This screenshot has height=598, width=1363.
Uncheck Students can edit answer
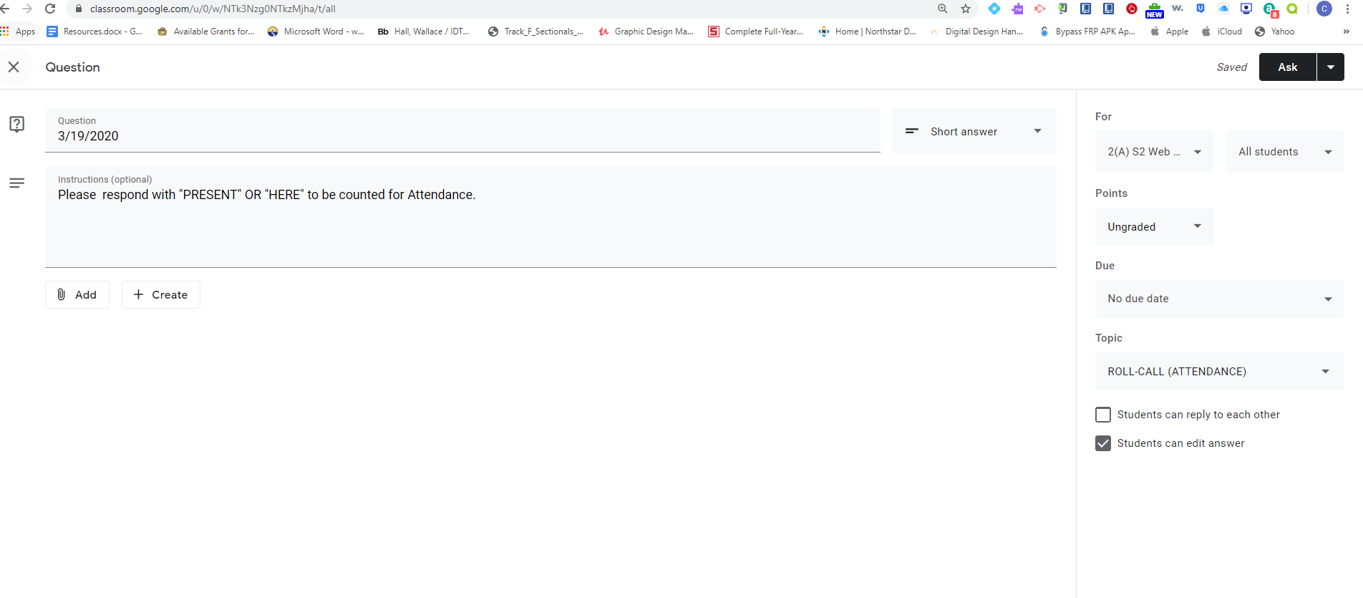pyautogui.click(x=1103, y=443)
